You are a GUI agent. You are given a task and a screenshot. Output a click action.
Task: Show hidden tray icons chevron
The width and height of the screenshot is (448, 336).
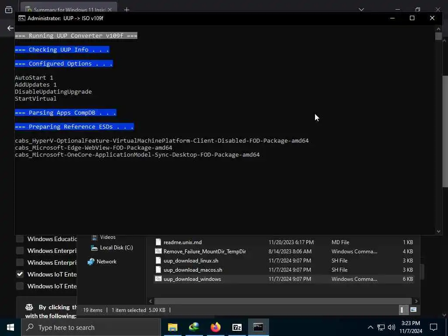coord(370,327)
